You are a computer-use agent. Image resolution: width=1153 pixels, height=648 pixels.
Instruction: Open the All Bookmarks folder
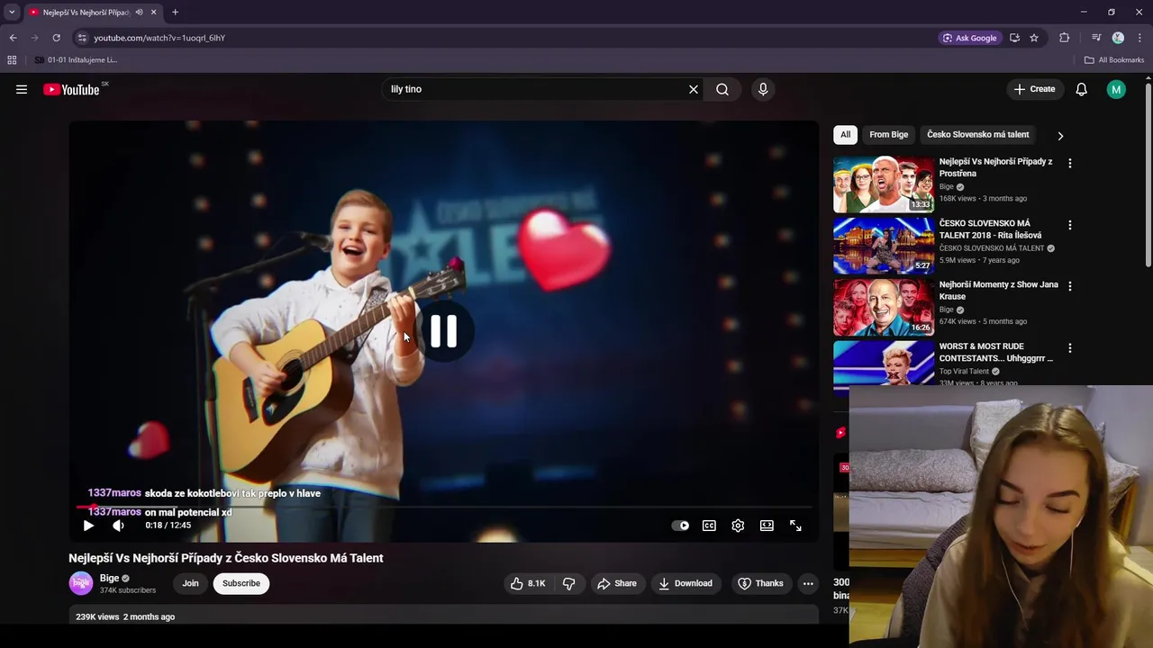(x=1113, y=60)
